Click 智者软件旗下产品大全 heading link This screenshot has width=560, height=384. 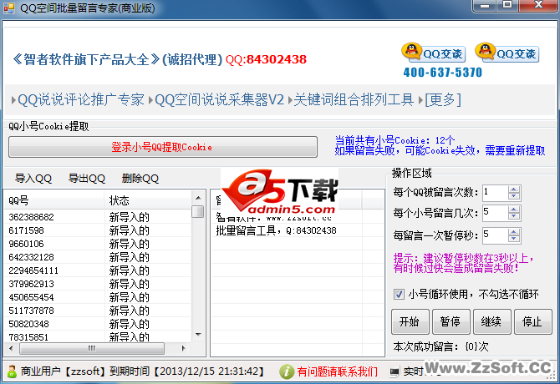86,59
